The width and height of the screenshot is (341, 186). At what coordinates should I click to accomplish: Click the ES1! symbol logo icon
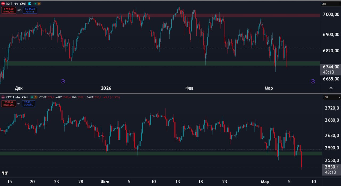pyautogui.click(x=3, y=4)
